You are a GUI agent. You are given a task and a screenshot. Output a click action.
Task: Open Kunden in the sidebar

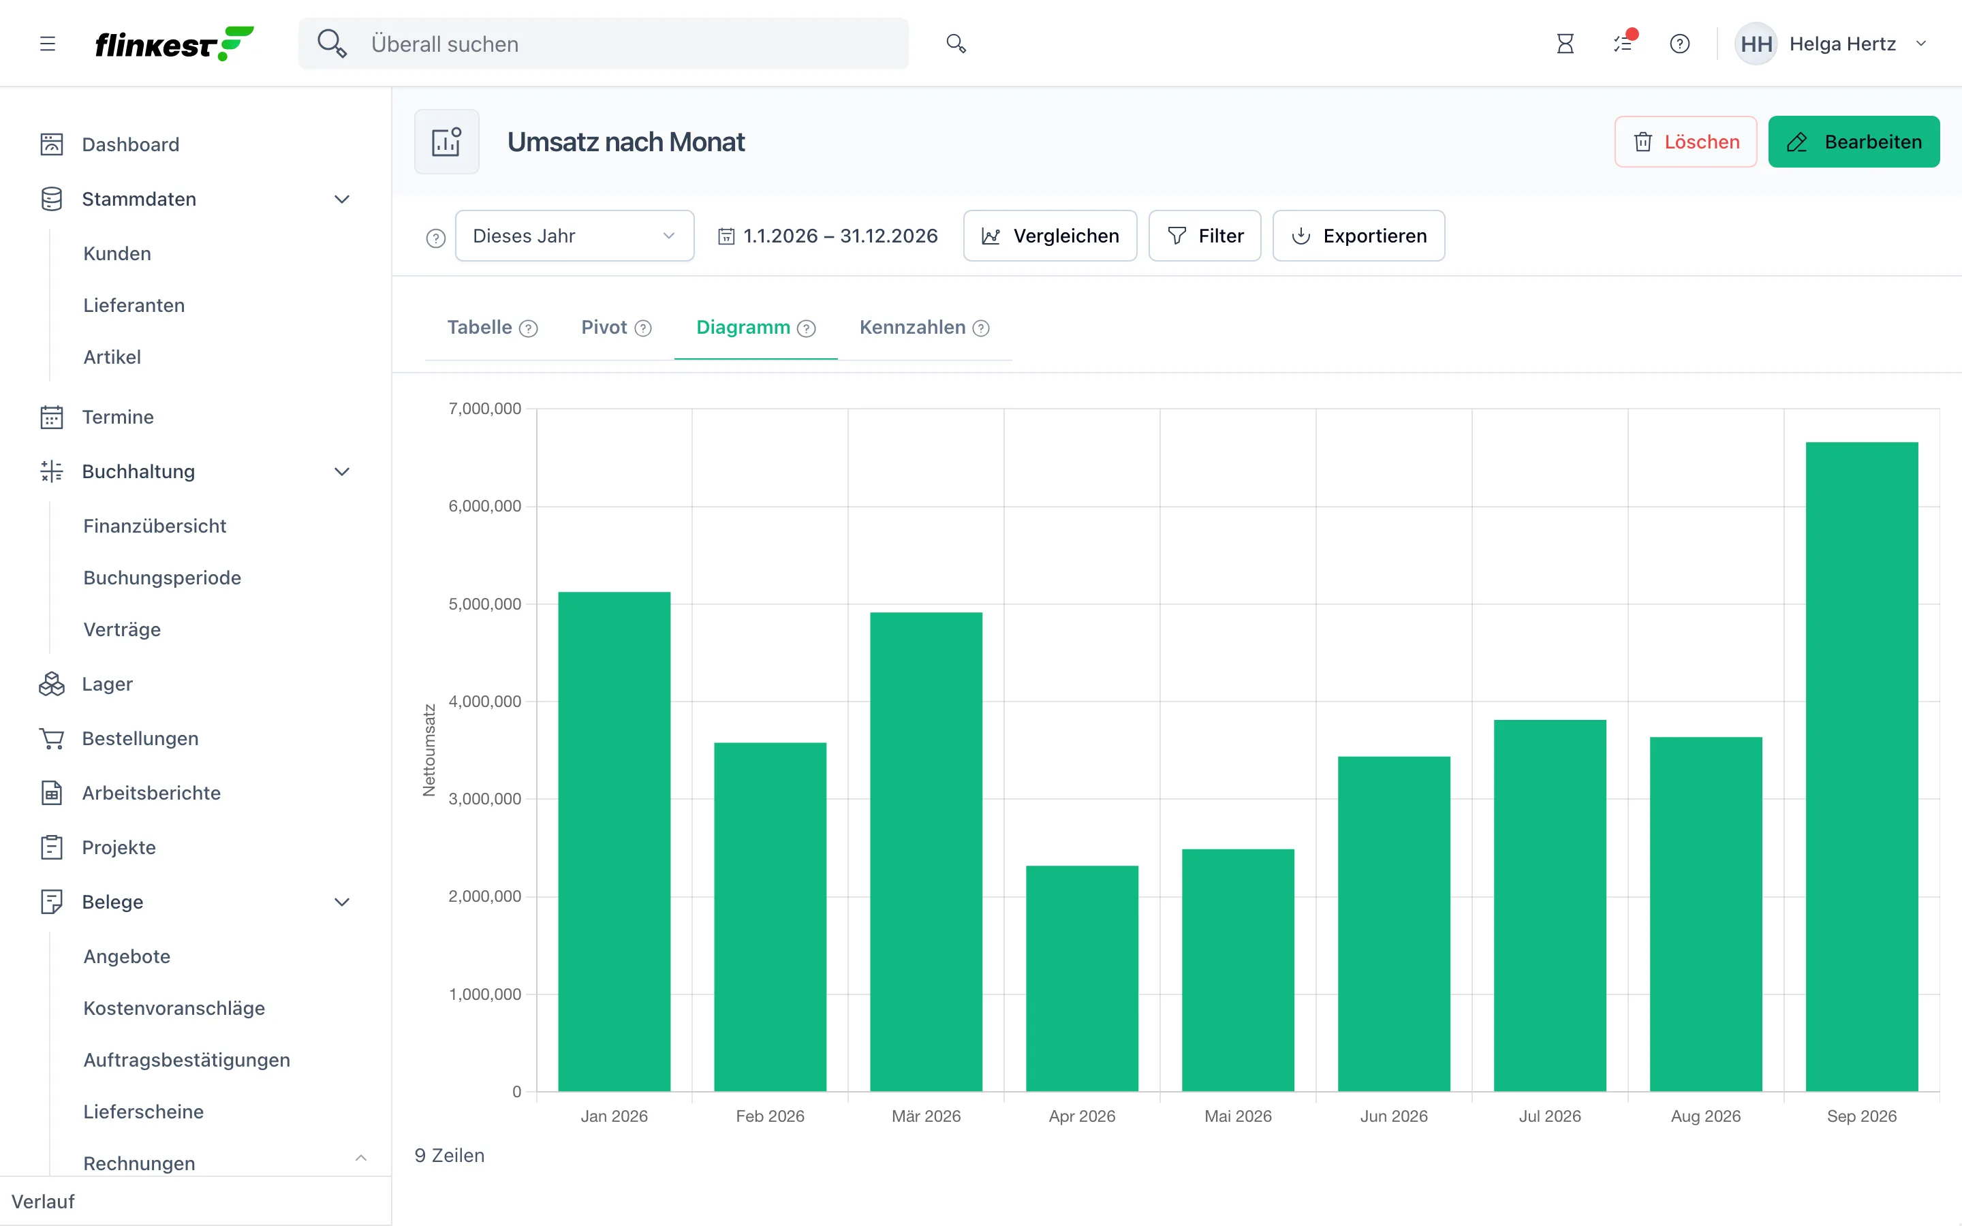(x=116, y=254)
